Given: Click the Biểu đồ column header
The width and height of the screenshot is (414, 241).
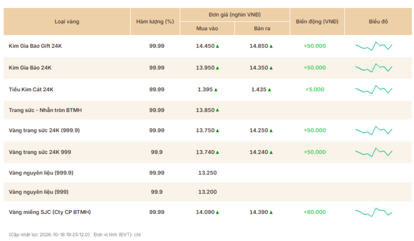Looking at the screenshot, I should pyautogui.click(x=378, y=22).
